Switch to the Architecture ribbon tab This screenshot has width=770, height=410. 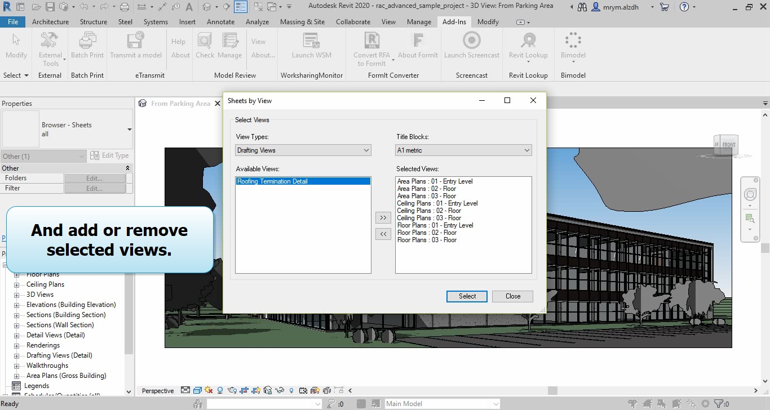click(x=50, y=22)
